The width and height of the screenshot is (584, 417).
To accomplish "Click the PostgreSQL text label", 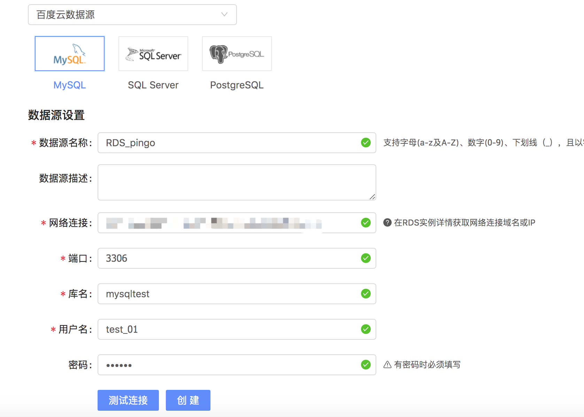I will click(x=237, y=85).
